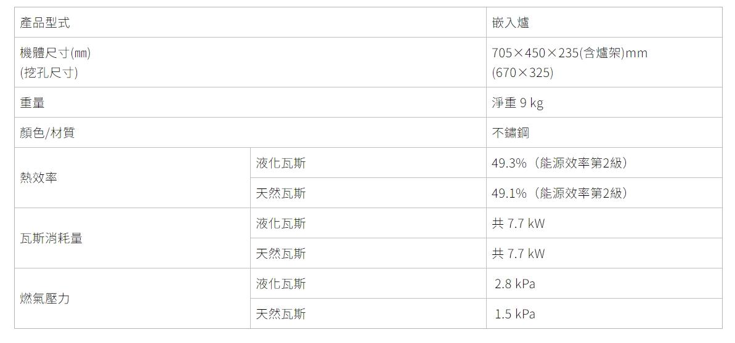The image size is (735, 343).
Task: Click the 燃氣壓力 row header
Action: click(x=132, y=299)
